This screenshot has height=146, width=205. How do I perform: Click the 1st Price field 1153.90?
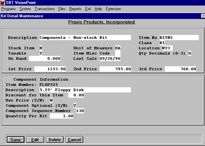(x=50, y=69)
